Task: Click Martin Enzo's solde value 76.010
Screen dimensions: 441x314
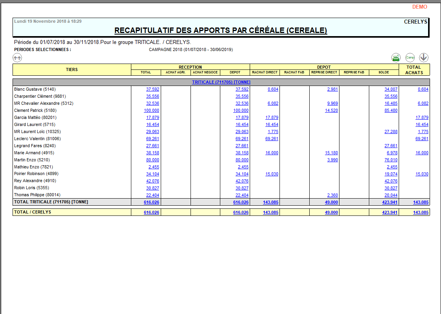Action: [x=391, y=160]
